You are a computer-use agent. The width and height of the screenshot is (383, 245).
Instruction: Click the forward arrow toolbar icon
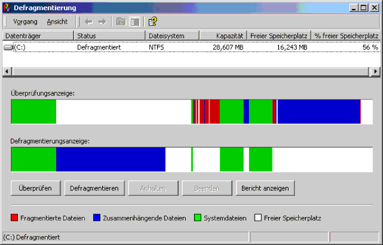click(102, 22)
